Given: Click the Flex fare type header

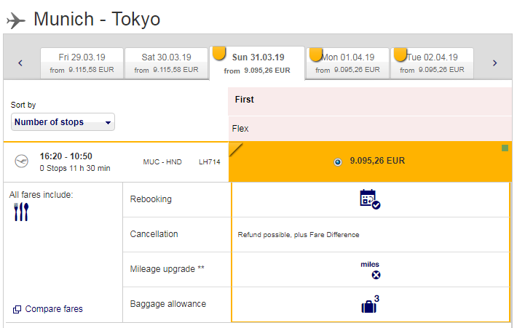Looking at the screenshot, I should [x=240, y=129].
